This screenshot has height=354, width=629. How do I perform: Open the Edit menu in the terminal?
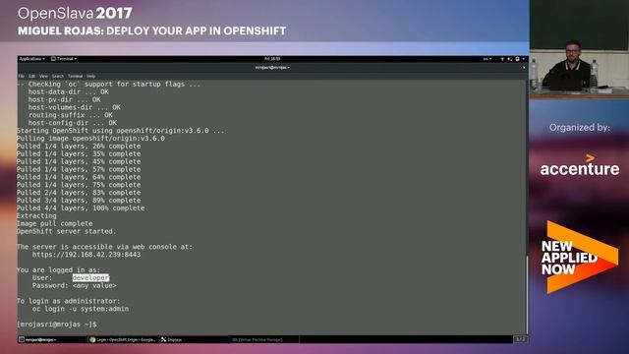[31, 76]
